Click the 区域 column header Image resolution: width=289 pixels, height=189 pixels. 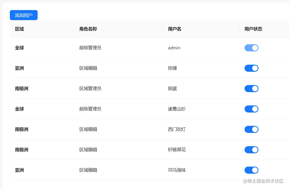19,29
